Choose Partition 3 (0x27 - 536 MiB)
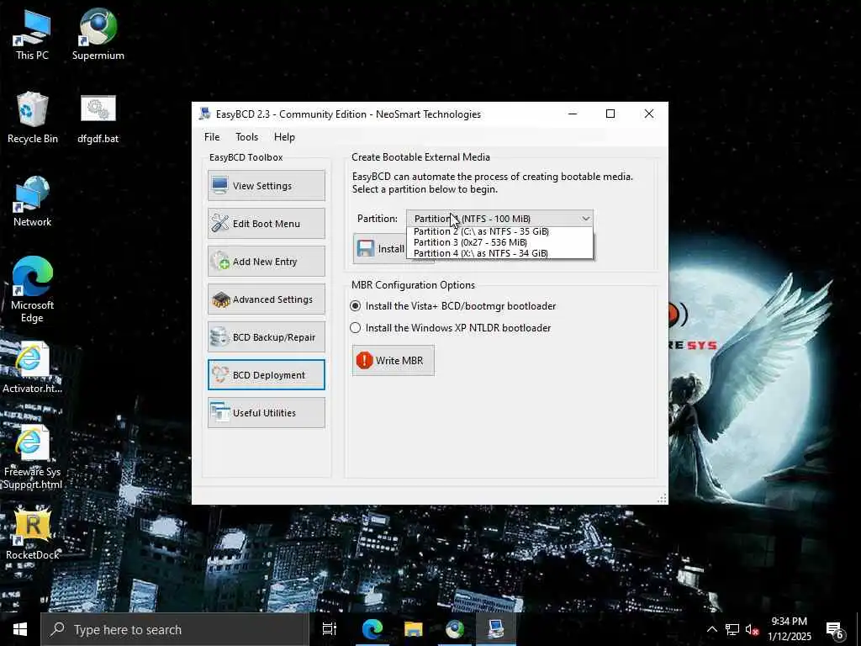Screen dimensions: 861x646 coord(499,242)
